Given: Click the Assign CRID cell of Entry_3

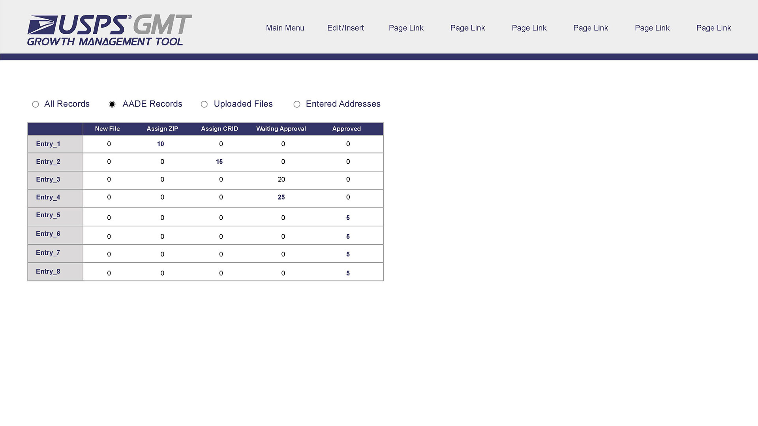Looking at the screenshot, I should point(221,179).
